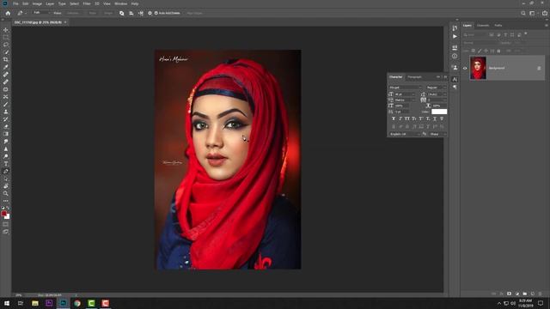Open the gear settings in options bar
The height and width of the screenshot is (309, 550).
point(150,13)
